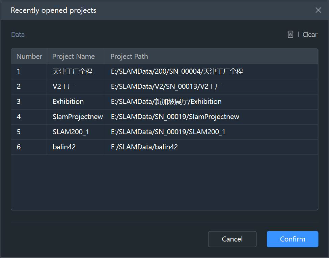Select the SLAM200_1 project name

coord(71,132)
